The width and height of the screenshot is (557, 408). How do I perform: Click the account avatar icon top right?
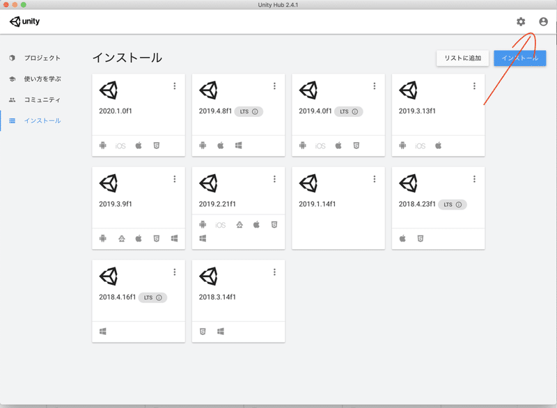point(544,22)
